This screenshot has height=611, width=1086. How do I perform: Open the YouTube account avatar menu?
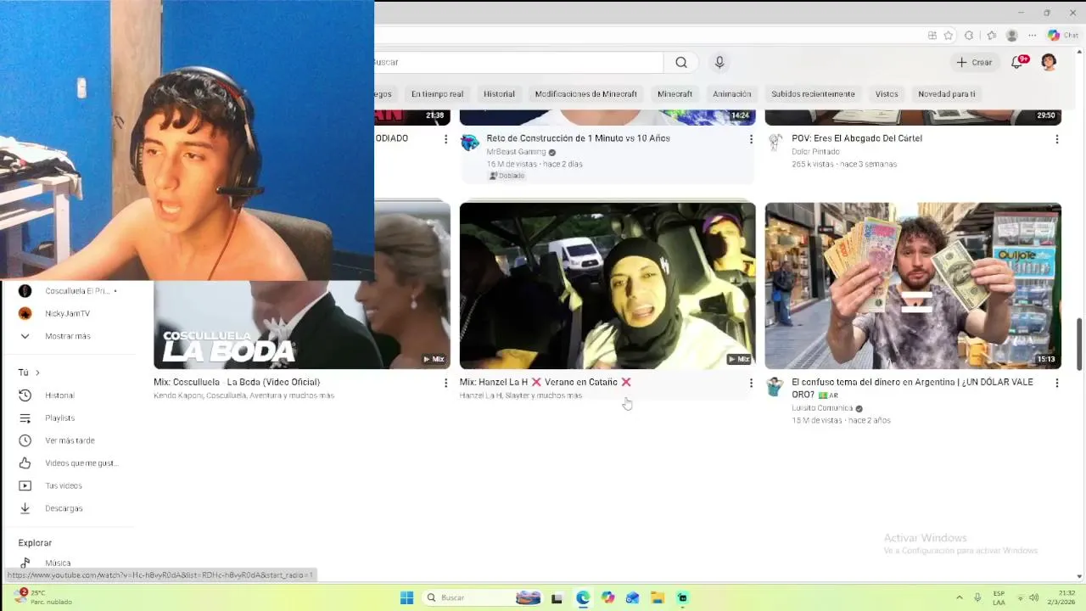(1049, 62)
